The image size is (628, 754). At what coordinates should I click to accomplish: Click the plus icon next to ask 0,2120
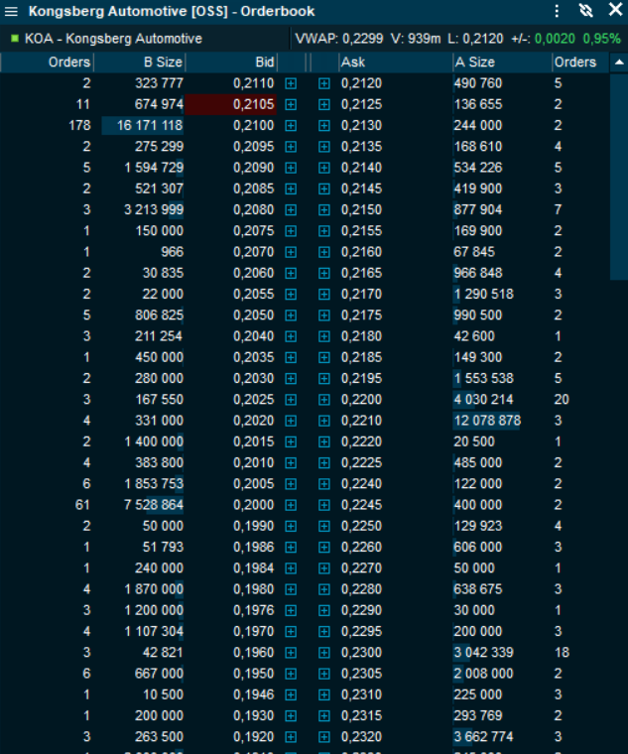pyautogui.click(x=324, y=83)
